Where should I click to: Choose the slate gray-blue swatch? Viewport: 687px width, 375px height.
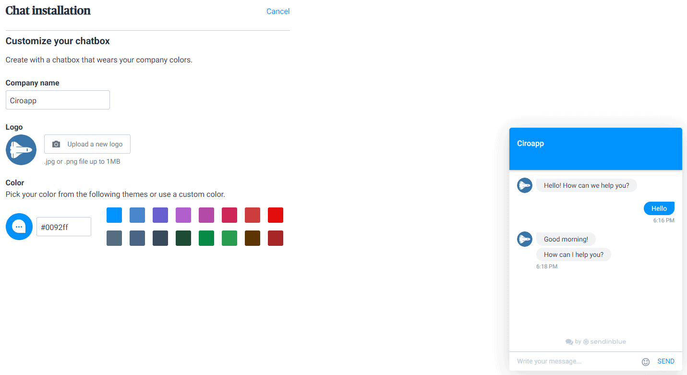(x=114, y=238)
